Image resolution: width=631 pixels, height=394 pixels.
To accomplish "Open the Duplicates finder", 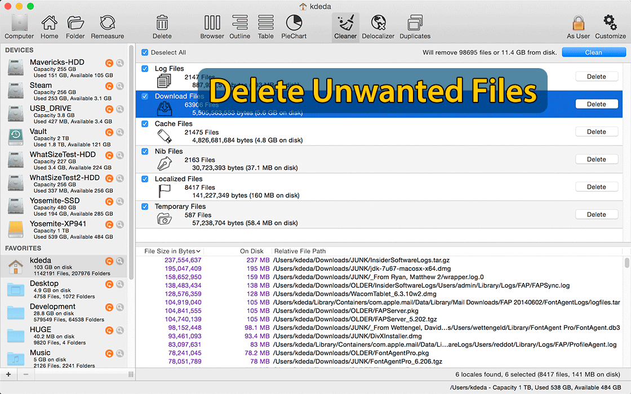I will pyautogui.click(x=415, y=26).
